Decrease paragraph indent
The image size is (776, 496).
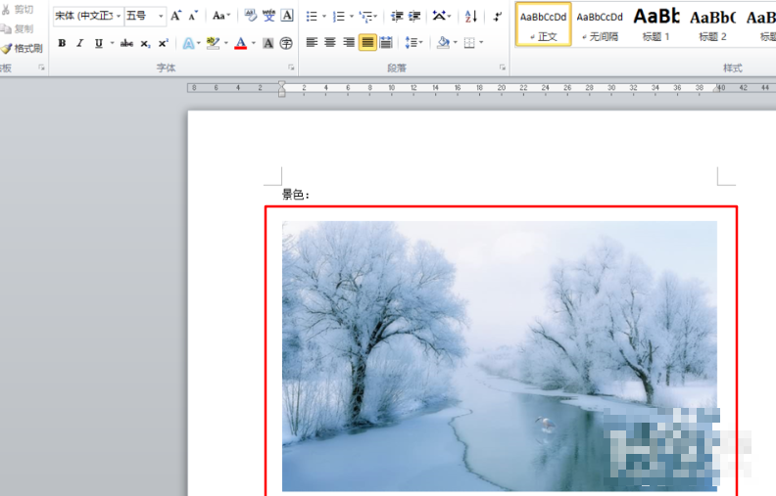(397, 17)
